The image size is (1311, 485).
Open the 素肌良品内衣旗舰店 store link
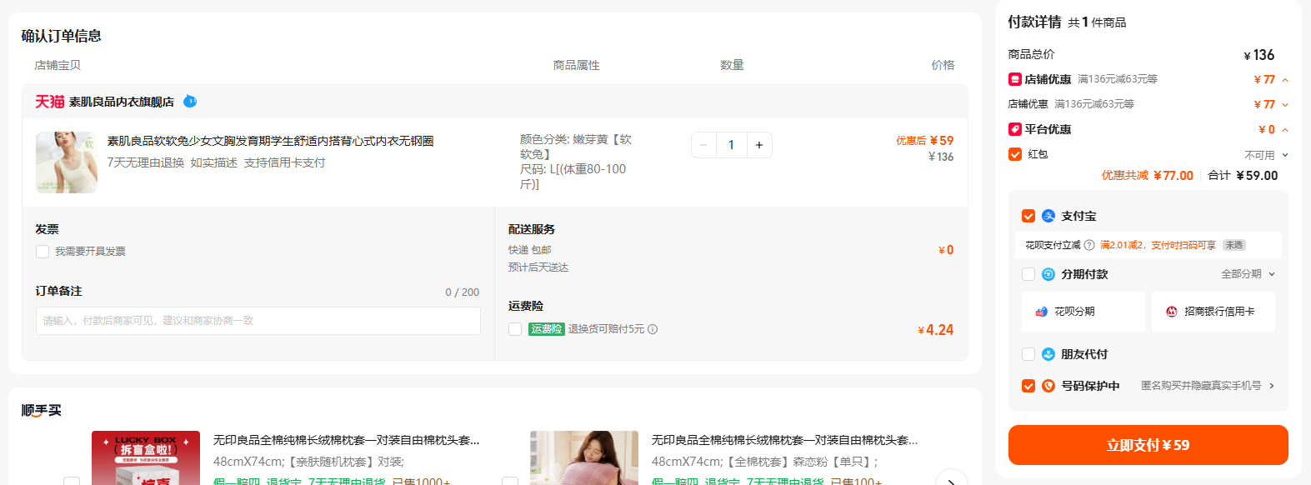tap(122, 102)
